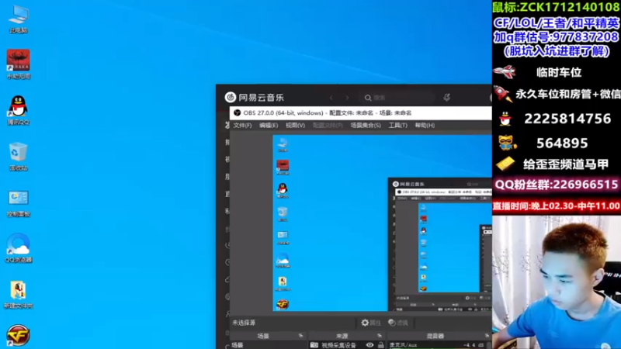Open the 帮助(H) menu in OBS

(425, 126)
